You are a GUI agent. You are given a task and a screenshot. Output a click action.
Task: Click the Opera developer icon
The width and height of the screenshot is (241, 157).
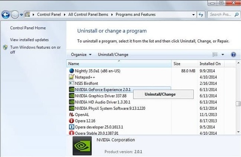click(x=72, y=127)
